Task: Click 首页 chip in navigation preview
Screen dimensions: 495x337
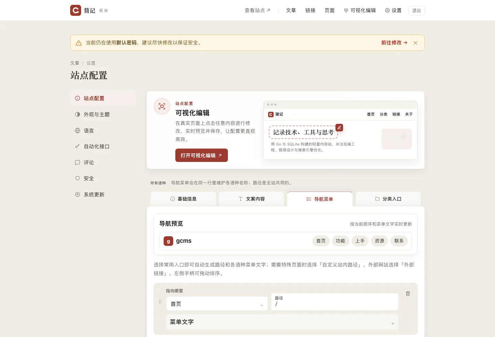Action: coord(321,241)
